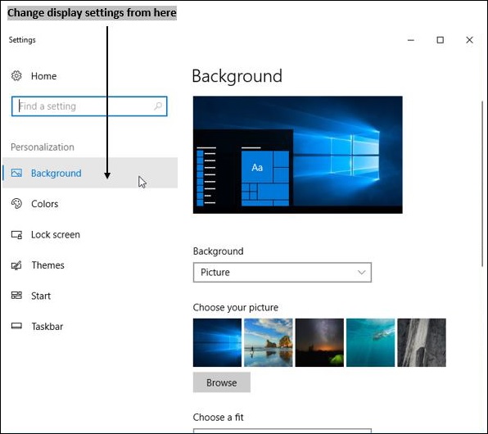Select the beach rocks wallpaper thumbnail
Image resolution: width=488 pixels, height=434 pixels.
click(269, 342)
